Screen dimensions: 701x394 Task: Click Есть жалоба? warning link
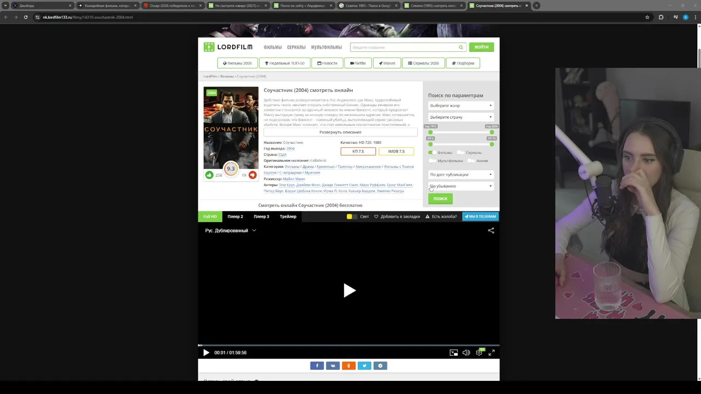(x=441, y=216)
